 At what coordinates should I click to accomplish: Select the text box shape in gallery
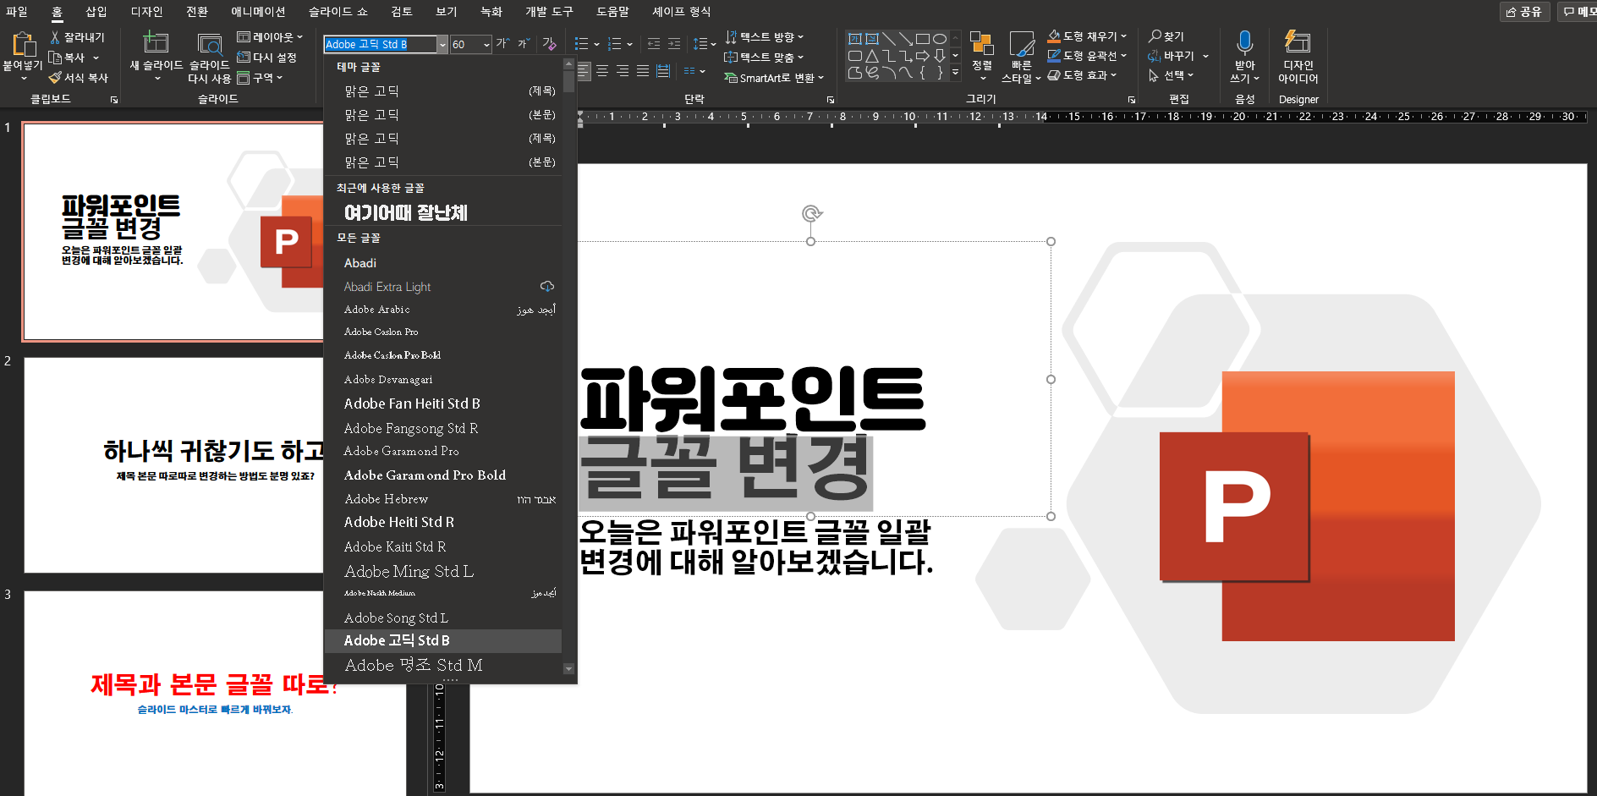pos(854,39)
